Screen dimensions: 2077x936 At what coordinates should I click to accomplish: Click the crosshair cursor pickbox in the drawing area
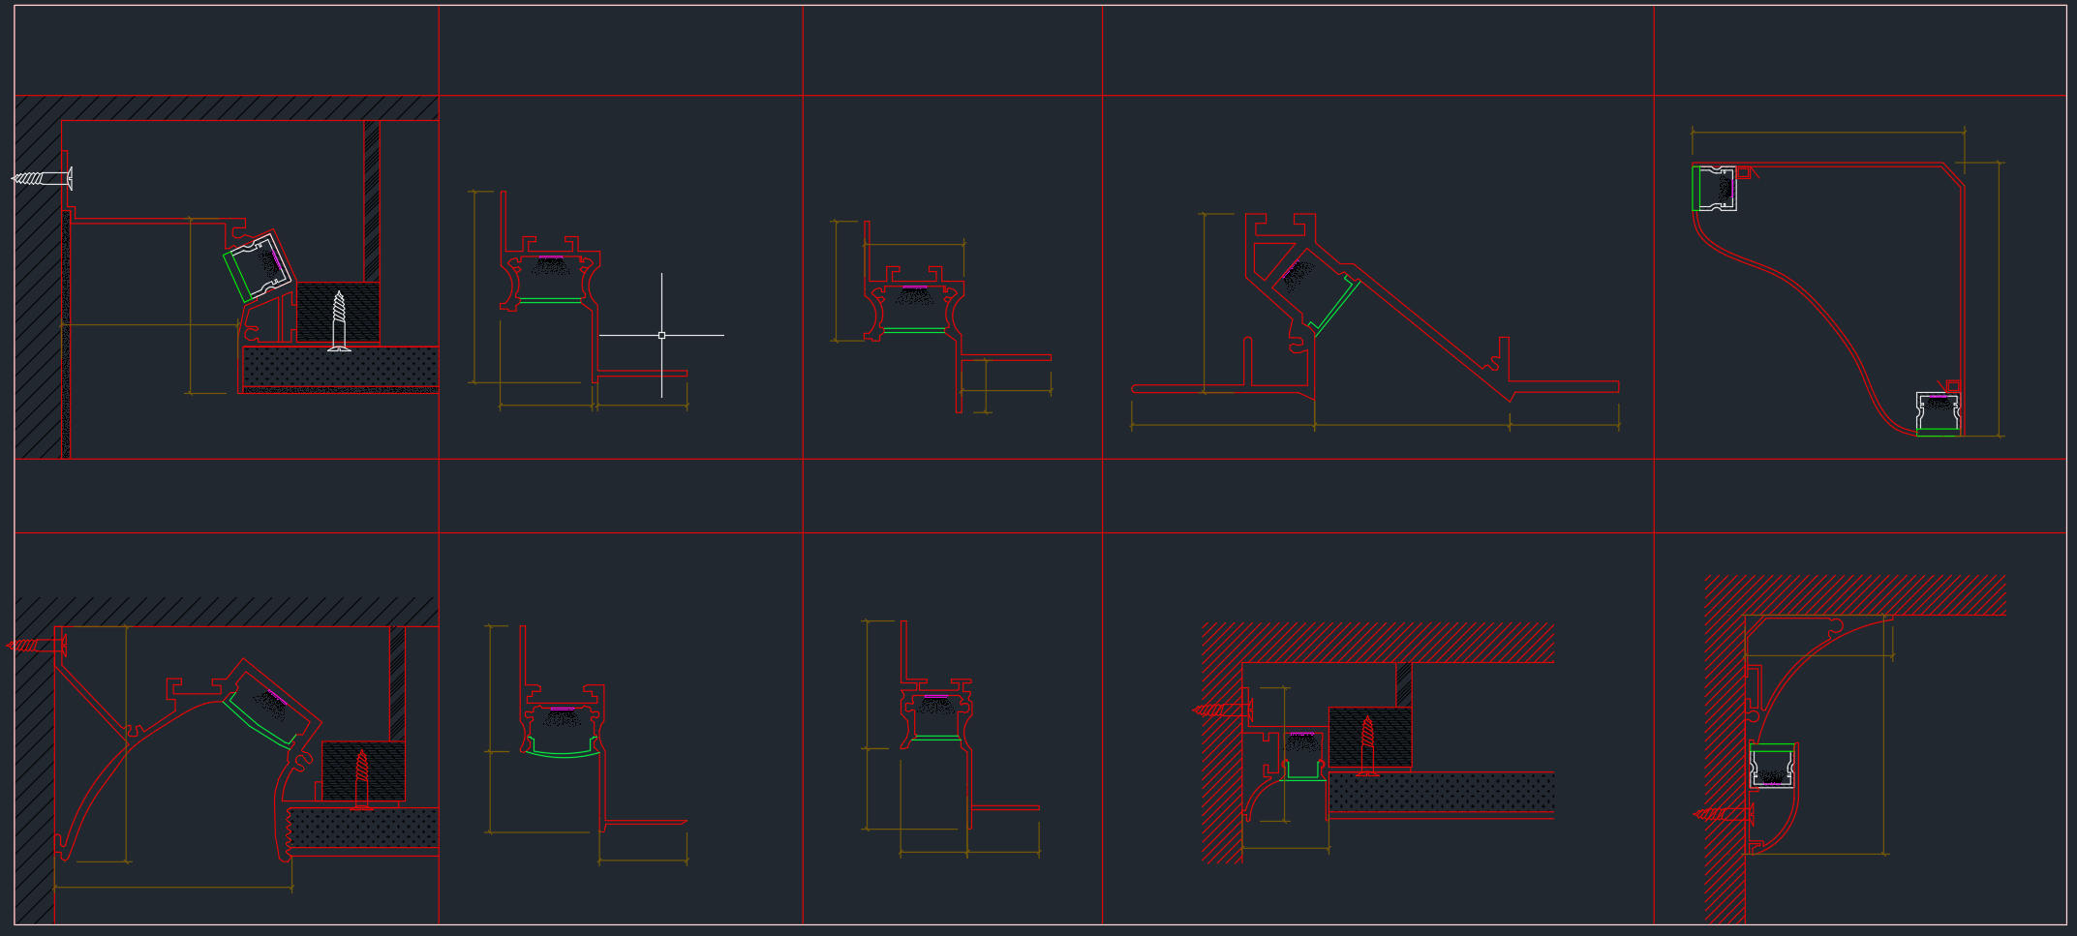click(661, 333)
